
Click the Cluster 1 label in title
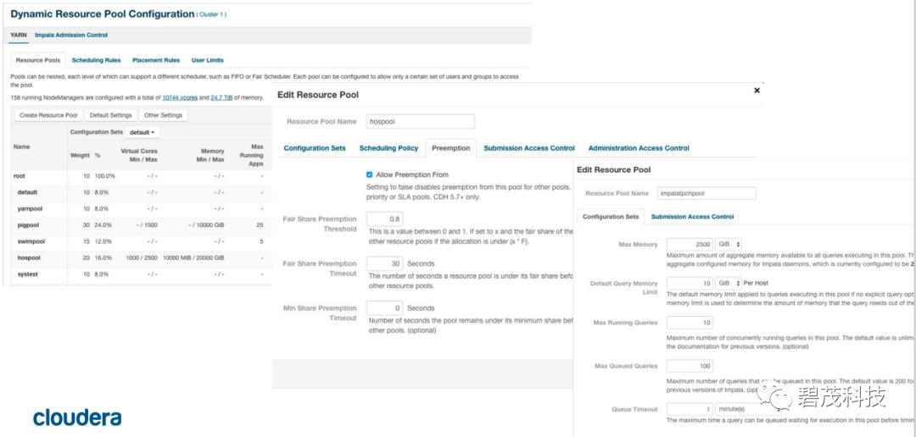click(213, 14)
